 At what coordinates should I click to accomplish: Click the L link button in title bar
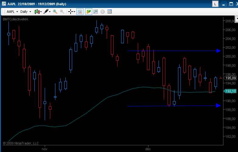(x=215, y=4)
